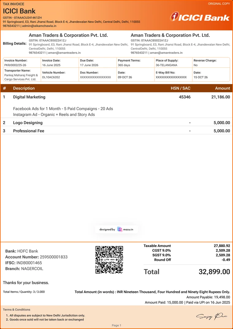Click taxable amount 27,880.92
The image size is (233, 329).
click(x=222, y=246)
